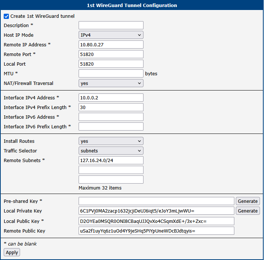Click the 'Interface IPv4 Address' label
Image resolution: width=264 pixels, height=260 pixels.
29,98
